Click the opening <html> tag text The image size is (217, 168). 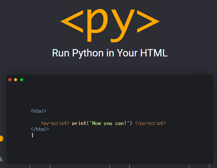point(39,111)
